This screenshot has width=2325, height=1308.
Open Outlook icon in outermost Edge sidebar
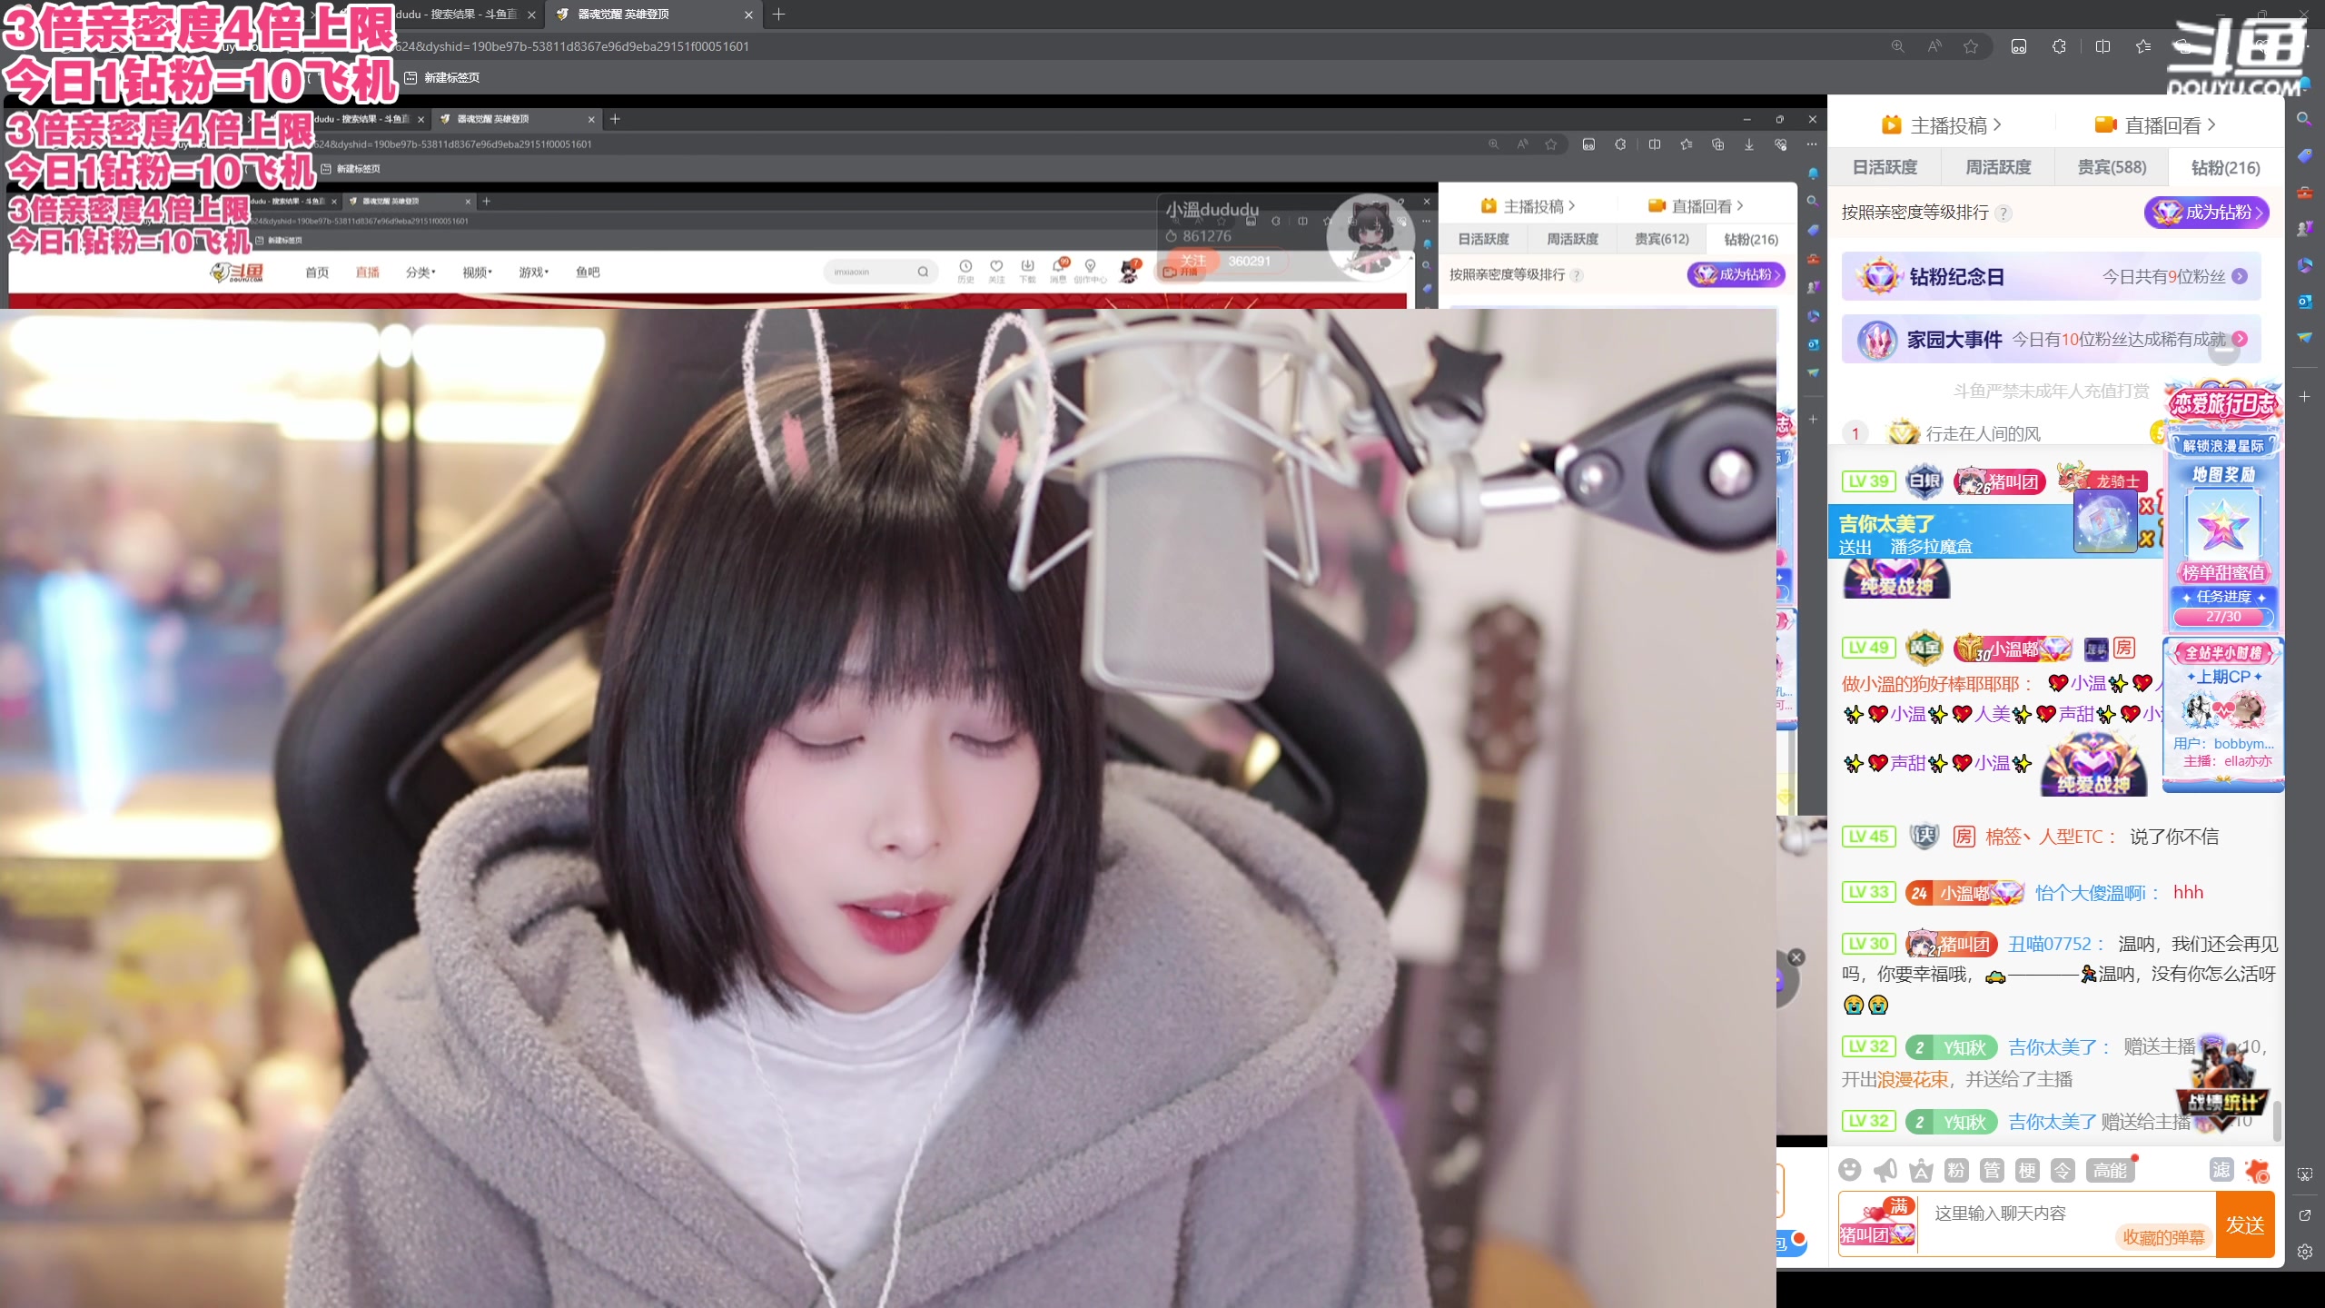[2304, 302]
